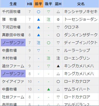Screen dimensions: 99x106
Task: Select the highlighted ノーザンファ cell with HB 7
Action: point(13,43)
